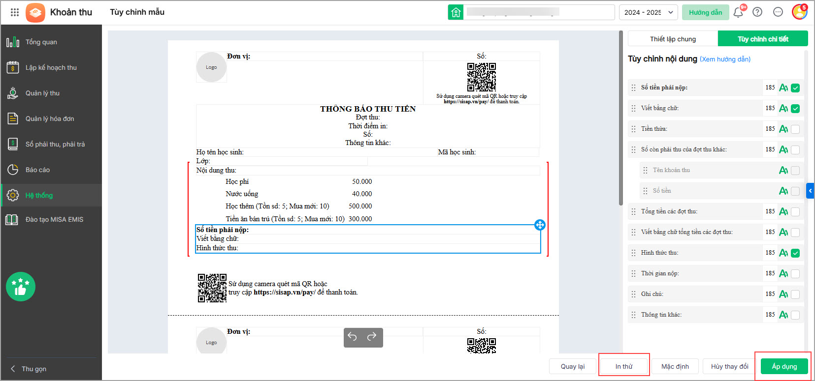Click the Quản lý thu hand-coin icon
This screenshot has width=815, height=381.
pos(13,93)
